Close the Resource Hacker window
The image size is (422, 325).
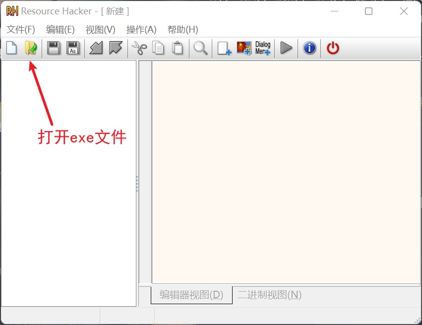404,11
